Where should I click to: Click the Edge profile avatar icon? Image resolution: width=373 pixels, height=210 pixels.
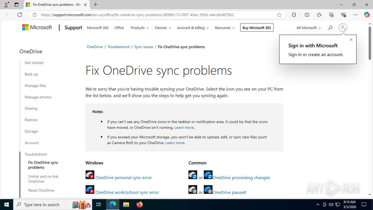[6, 4]
